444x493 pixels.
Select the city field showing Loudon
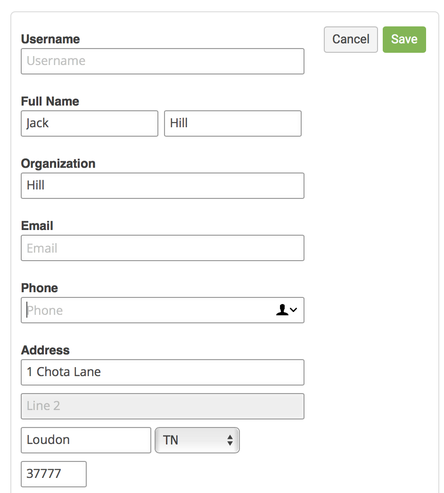[86, 440]
